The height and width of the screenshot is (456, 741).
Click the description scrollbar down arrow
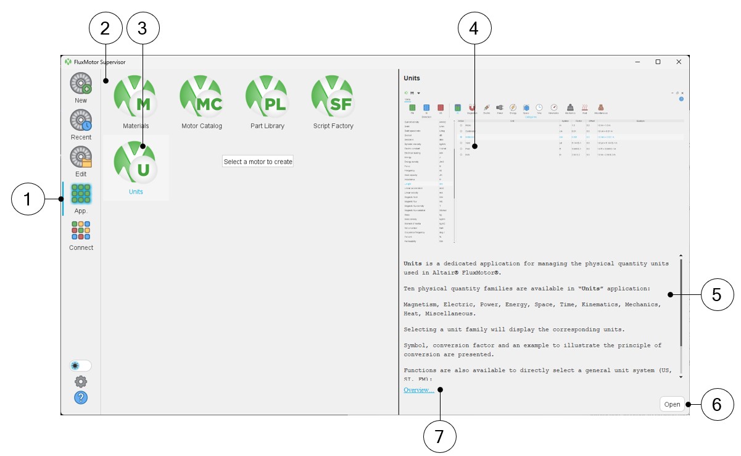coord(681,376)
